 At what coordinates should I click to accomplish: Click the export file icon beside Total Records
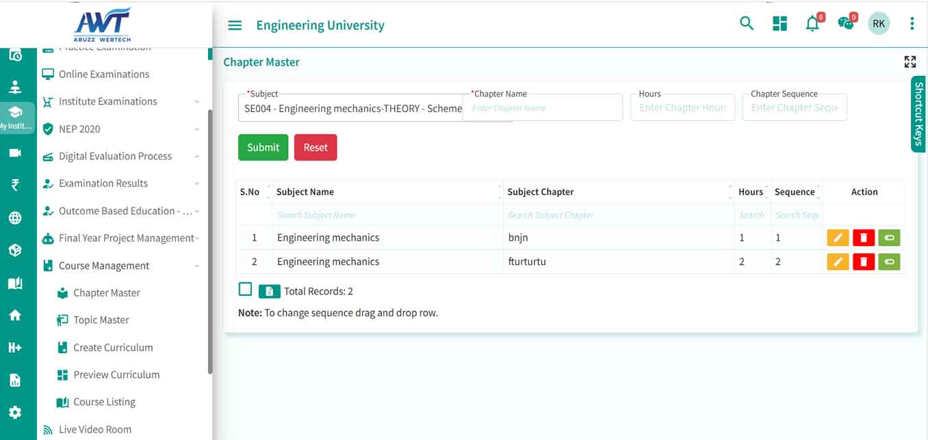pos(269,291)
